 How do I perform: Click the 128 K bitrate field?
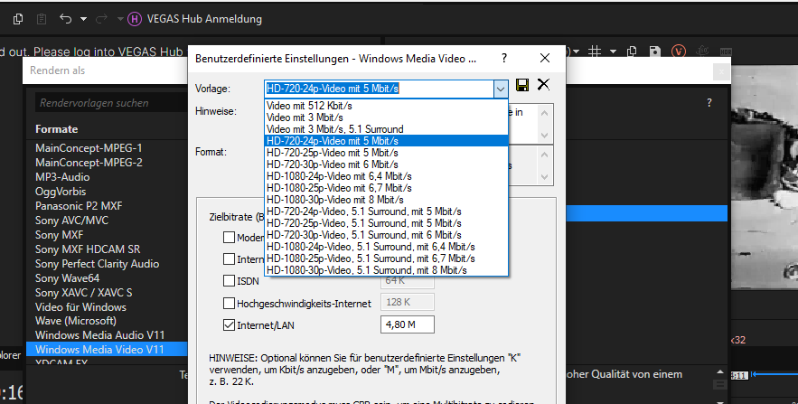tap(408, 302)
